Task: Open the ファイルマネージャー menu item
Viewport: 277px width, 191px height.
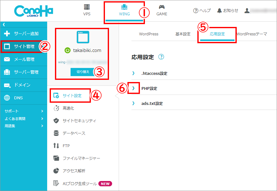Action: 82,158
